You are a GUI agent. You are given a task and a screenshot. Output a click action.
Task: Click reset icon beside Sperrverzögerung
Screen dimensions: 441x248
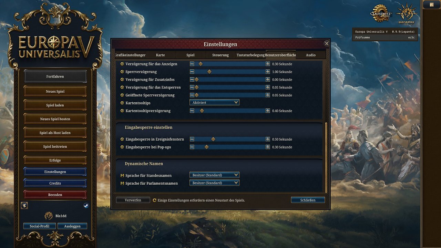pos(122,72)
